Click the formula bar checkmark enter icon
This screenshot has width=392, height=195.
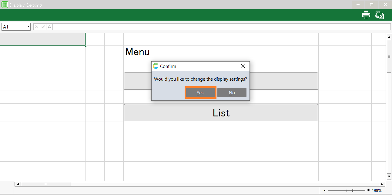(43, 27)
